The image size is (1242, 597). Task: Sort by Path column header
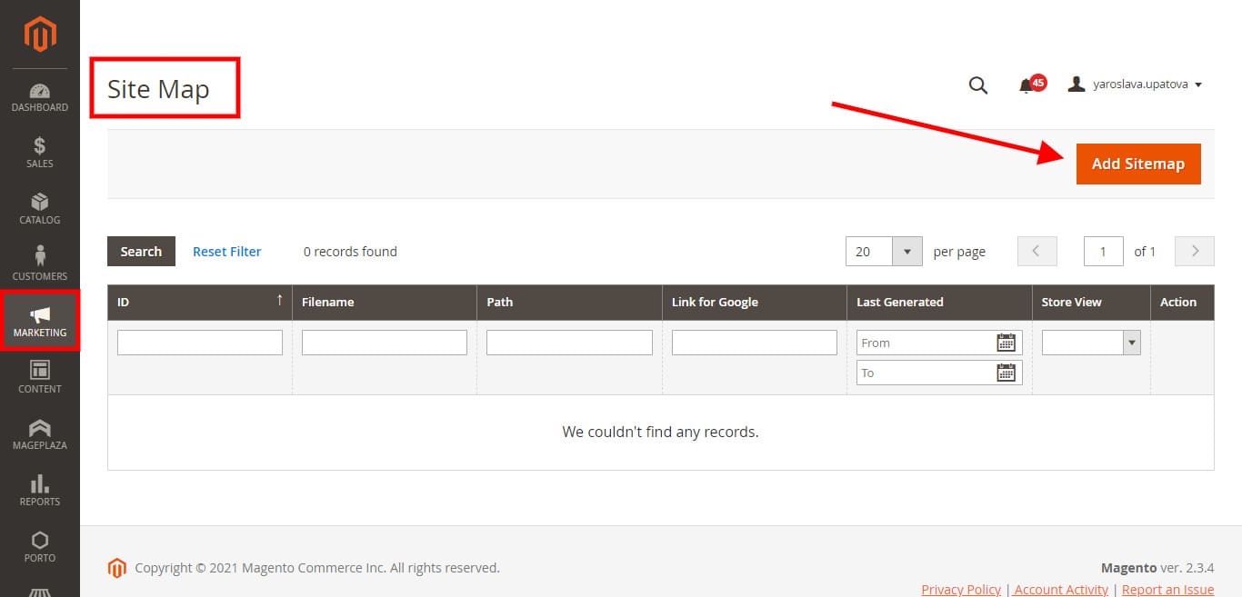(569, 302)
